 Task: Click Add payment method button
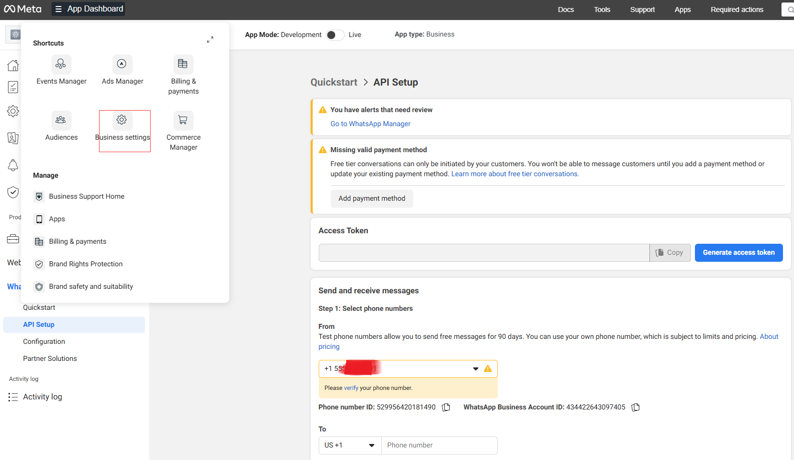point(372,199)
